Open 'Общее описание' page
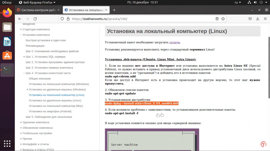This screenshot has height=151, width=270. click(x=40, y=79)
